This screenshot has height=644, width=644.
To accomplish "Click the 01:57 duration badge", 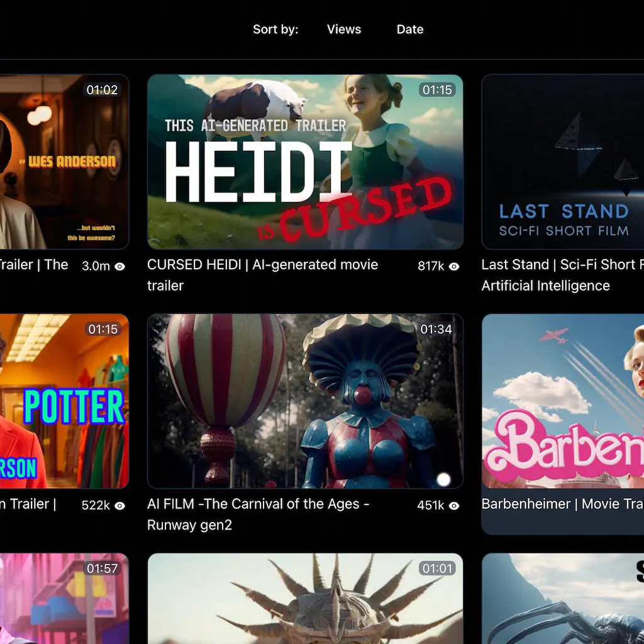I will pyautogui.click(x=102, y=569).
